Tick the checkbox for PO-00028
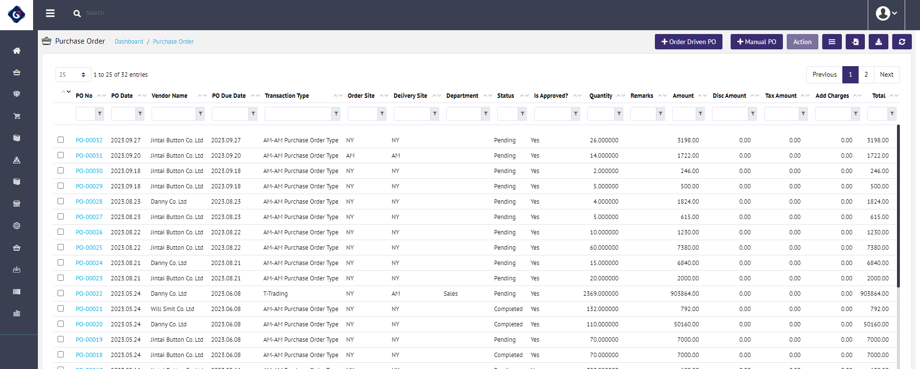The width and height of the screenshot is (920, 369). [60, 201]
